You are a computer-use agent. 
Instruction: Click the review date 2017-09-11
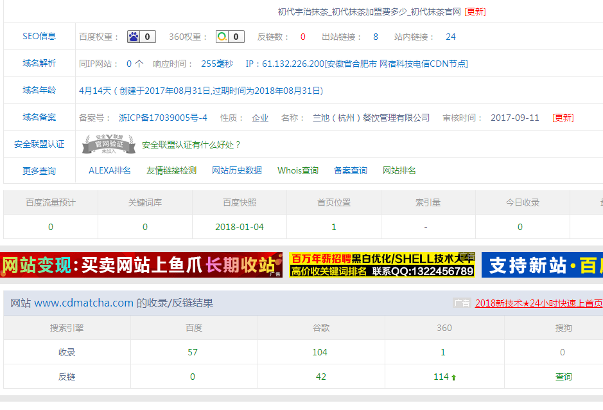pos(515,118)
